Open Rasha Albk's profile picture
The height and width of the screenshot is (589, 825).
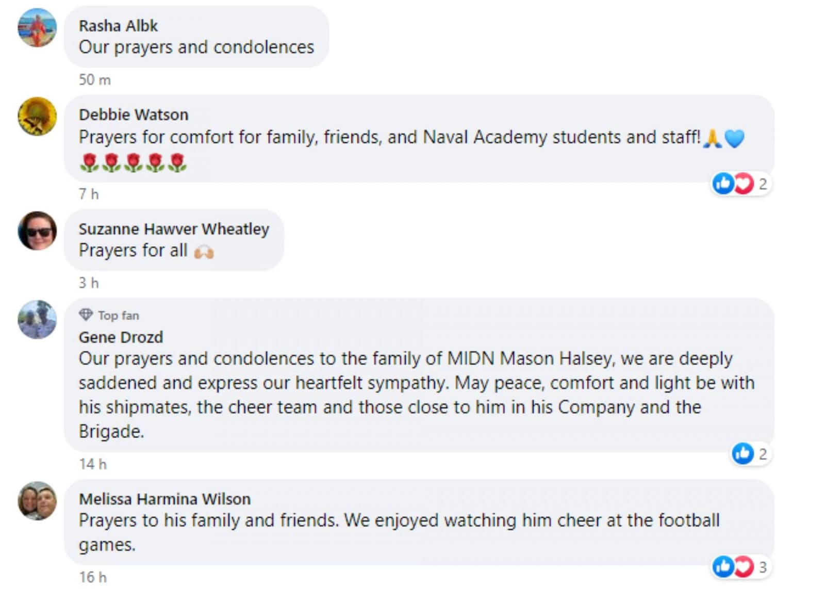coord(37,28)
